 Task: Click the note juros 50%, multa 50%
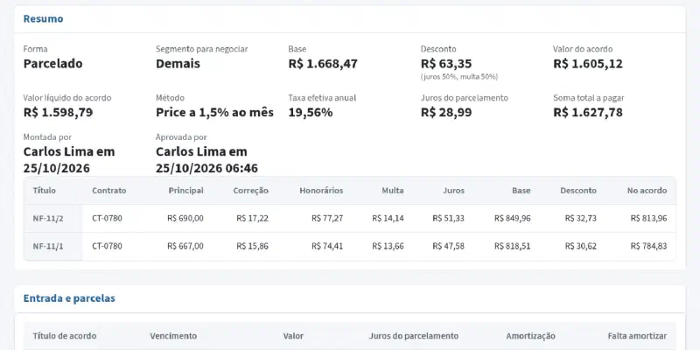pos(458,77)
